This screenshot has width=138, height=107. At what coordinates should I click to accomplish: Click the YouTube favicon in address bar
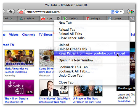(21, 12)
